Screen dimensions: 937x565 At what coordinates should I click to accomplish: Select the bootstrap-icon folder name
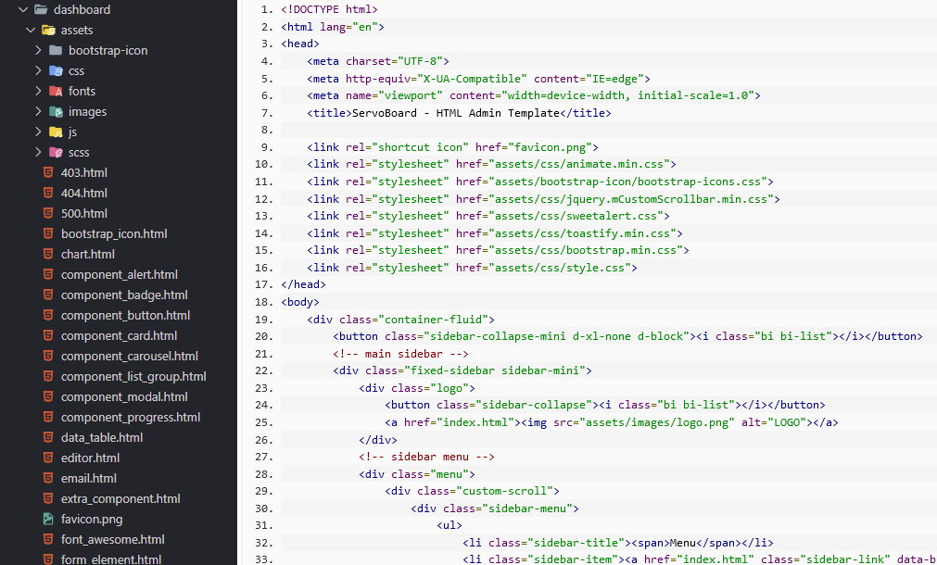(108, 51)
